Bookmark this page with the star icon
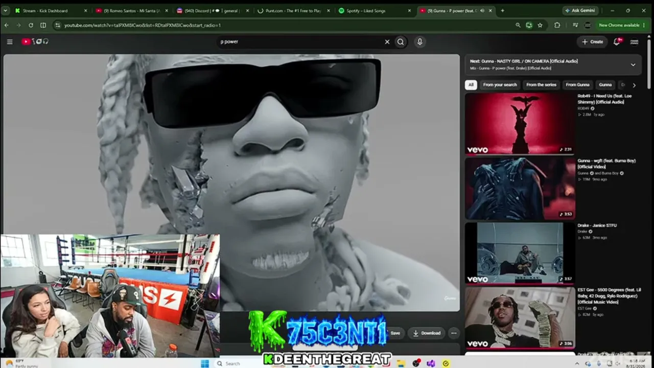The image size is (654, 368). pos(540,25)
